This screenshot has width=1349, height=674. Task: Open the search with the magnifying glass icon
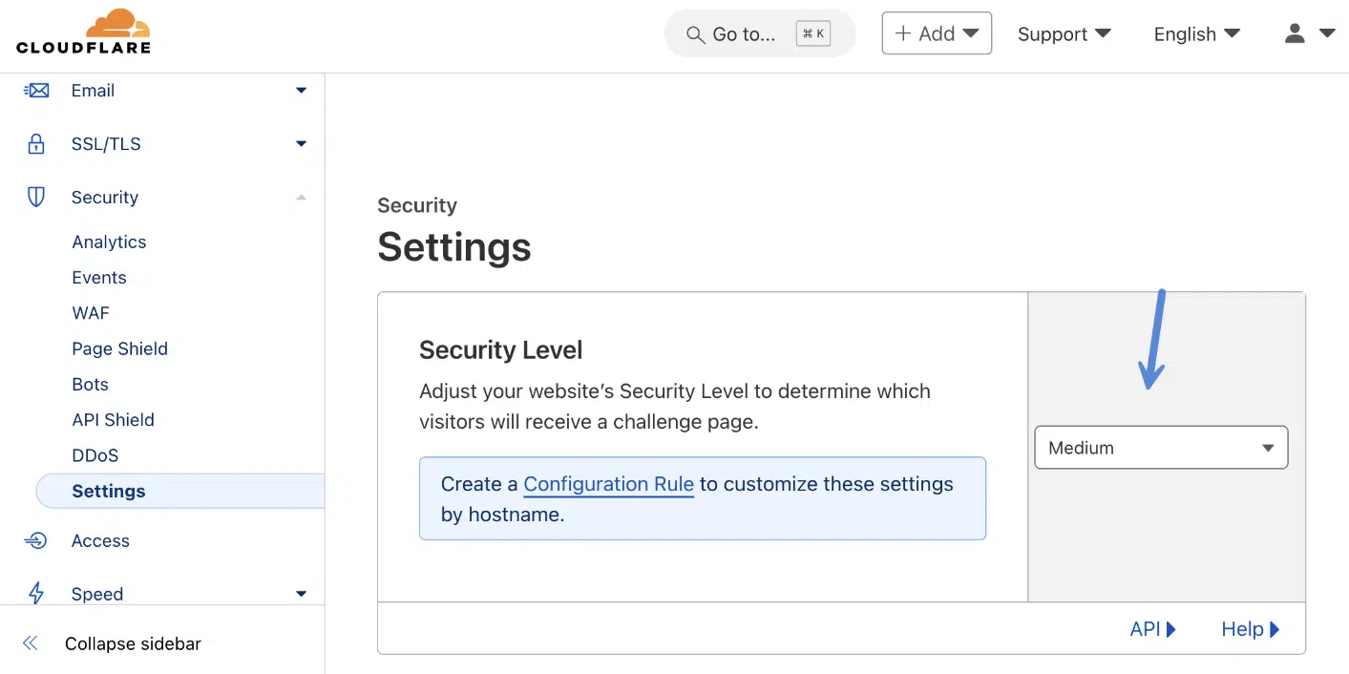coord(694,33)
